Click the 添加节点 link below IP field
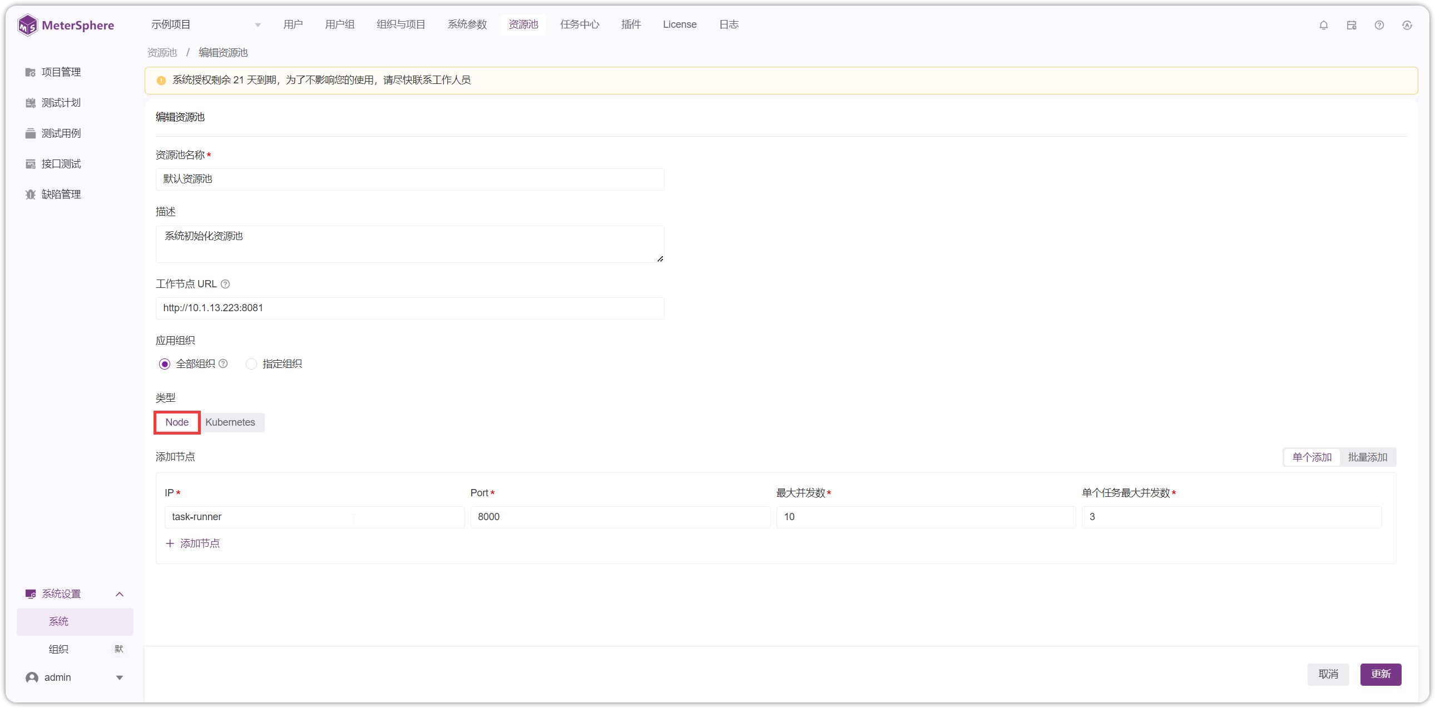The image size is (1435, 708). [x=200, y=544]
